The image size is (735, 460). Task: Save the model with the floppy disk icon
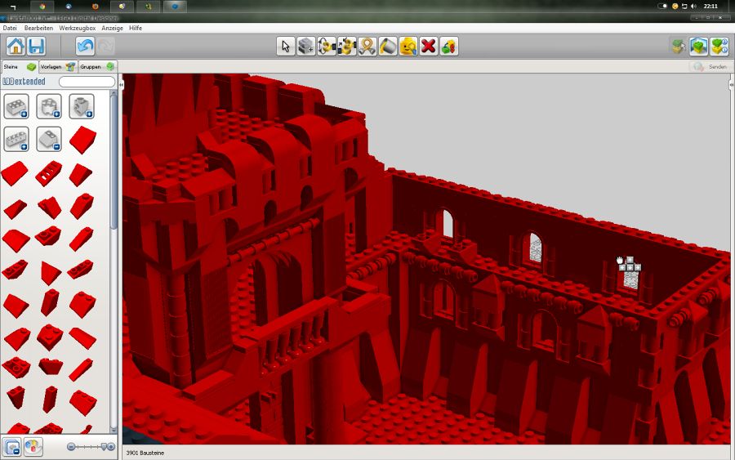[36, 46]
